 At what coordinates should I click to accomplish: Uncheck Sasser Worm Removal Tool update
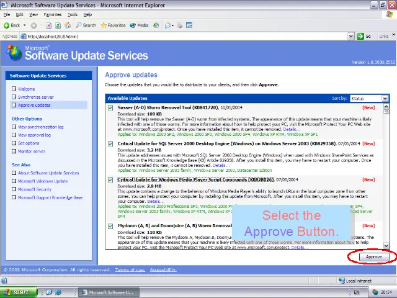point(110,108)
